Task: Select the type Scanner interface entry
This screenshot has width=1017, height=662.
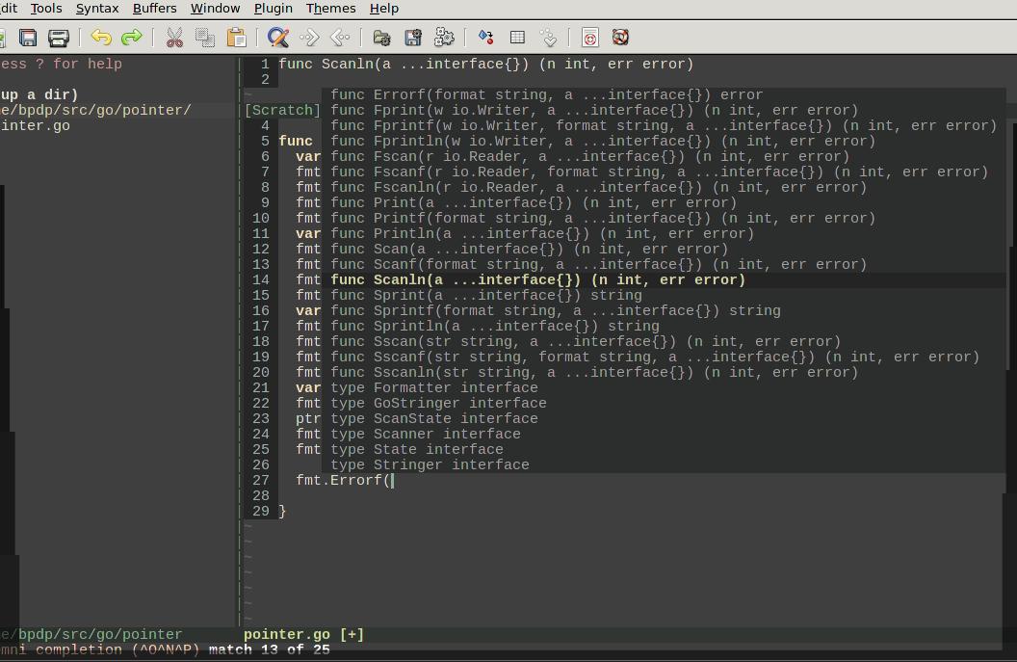Action: pyautogui.click(x=664, y=435)
